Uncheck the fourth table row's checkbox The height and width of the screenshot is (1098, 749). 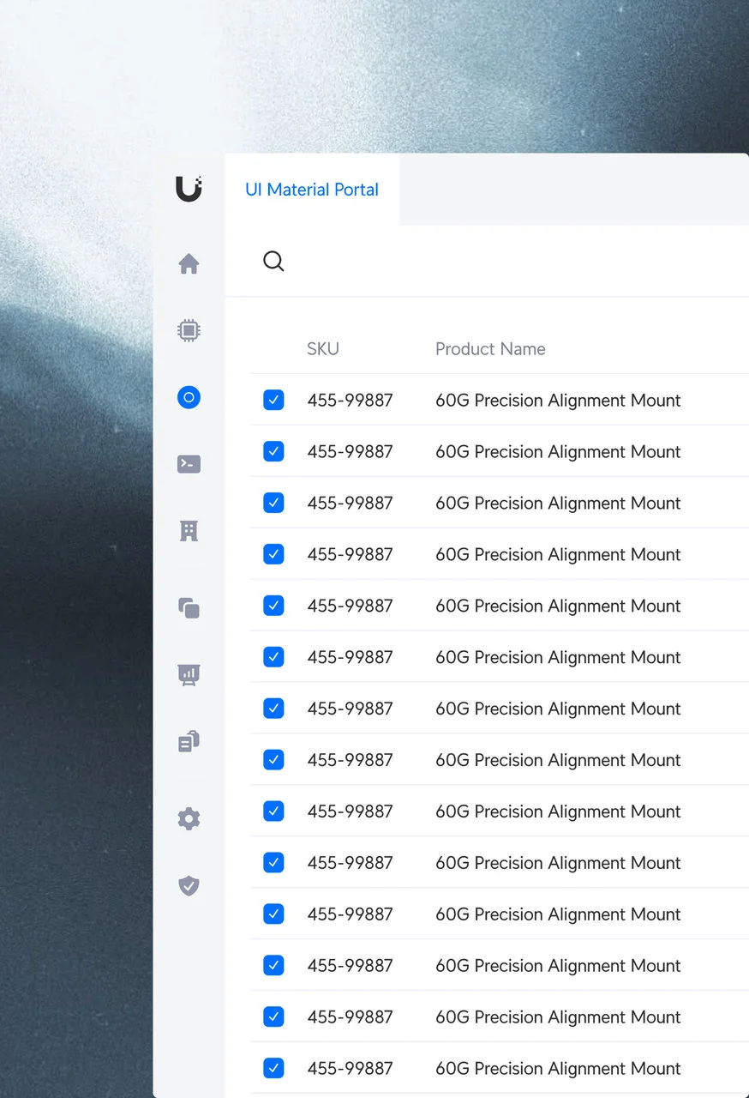tap(273, 554)
